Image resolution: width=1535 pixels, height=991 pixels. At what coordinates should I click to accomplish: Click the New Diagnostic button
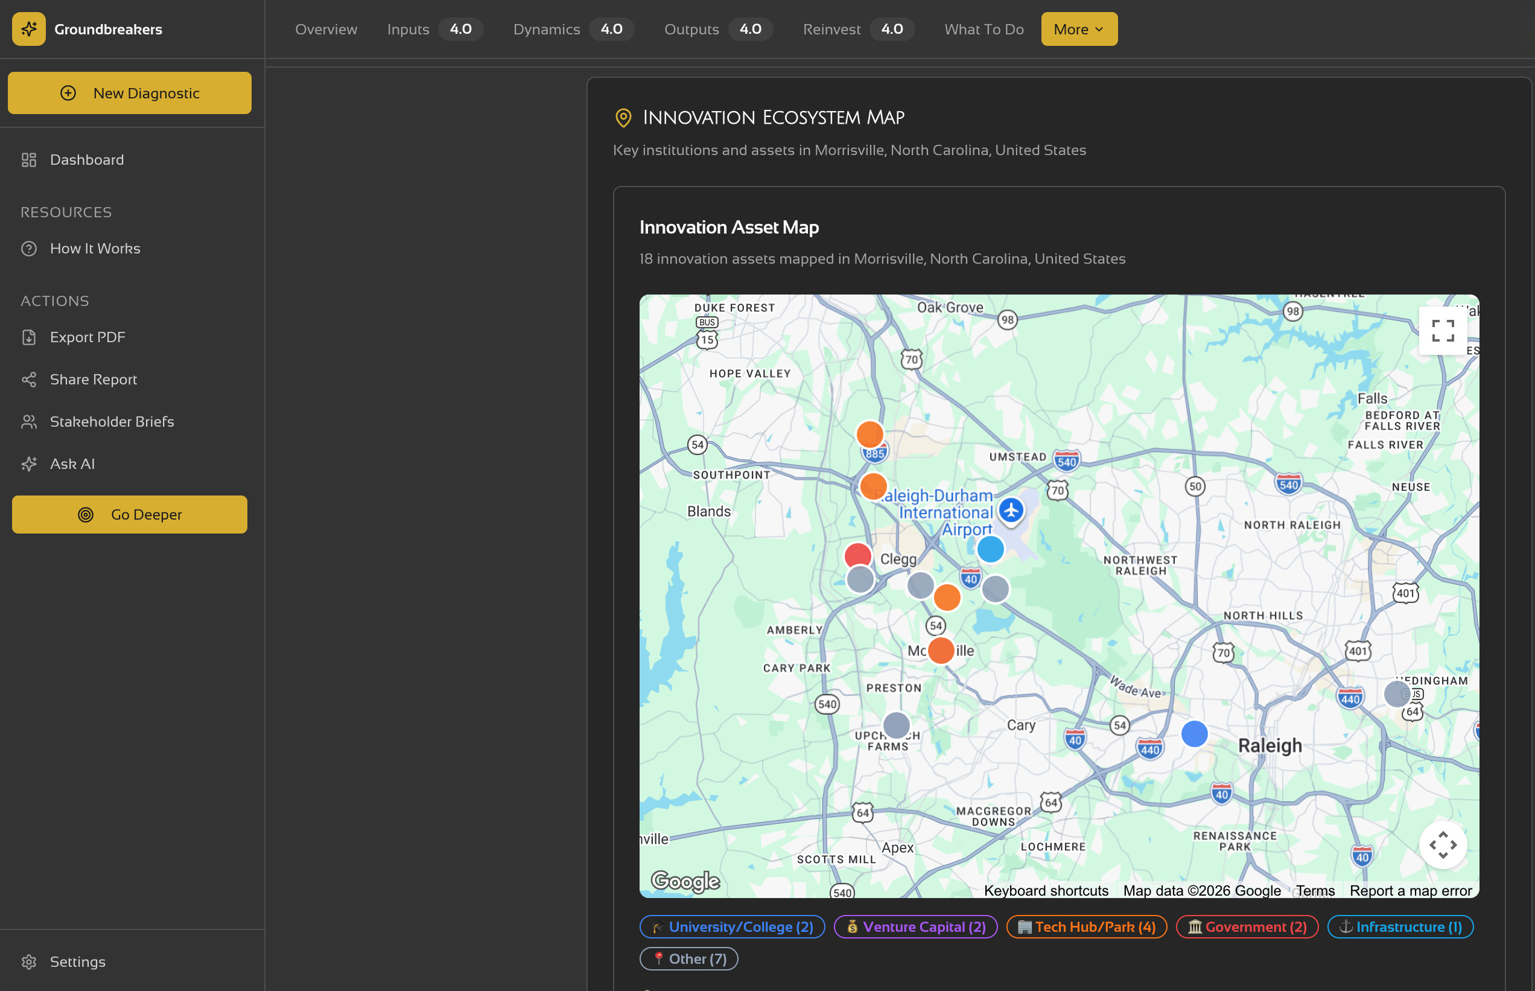point(129,94)
